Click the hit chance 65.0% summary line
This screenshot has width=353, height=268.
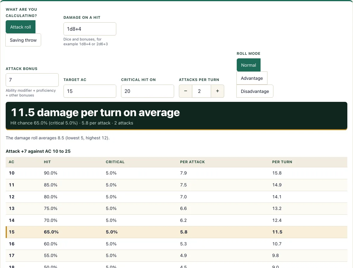72,123
